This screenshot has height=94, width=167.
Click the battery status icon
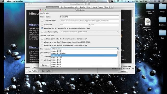[136, 1]
